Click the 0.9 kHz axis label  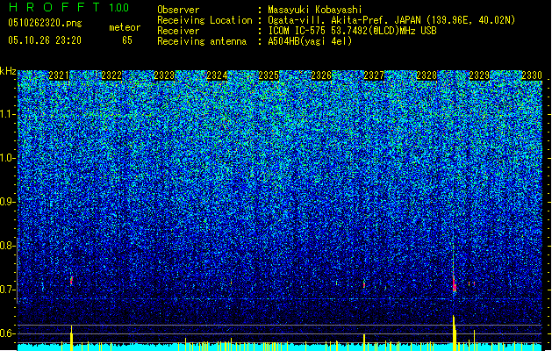[x=8, y=202]
